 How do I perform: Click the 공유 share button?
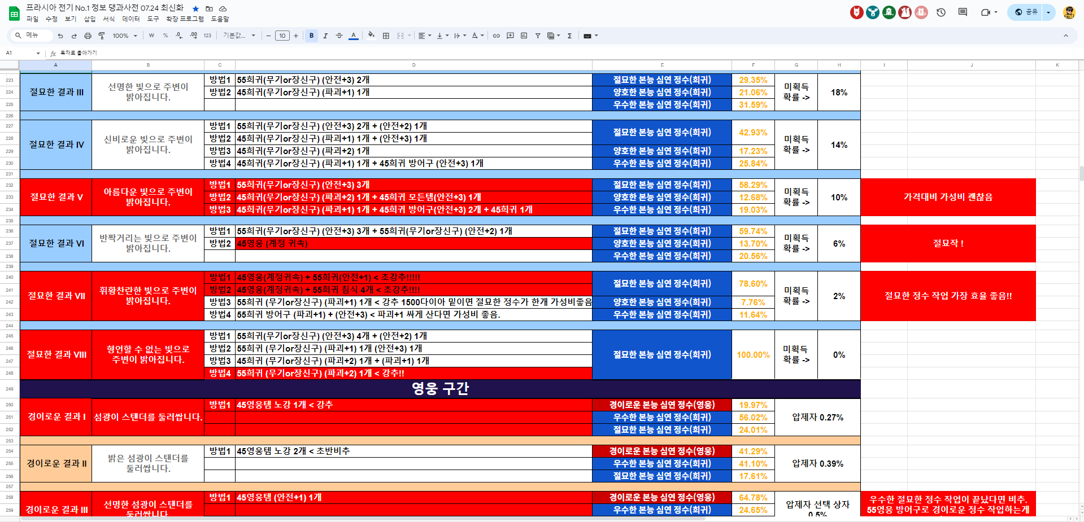pos(1026,12)
